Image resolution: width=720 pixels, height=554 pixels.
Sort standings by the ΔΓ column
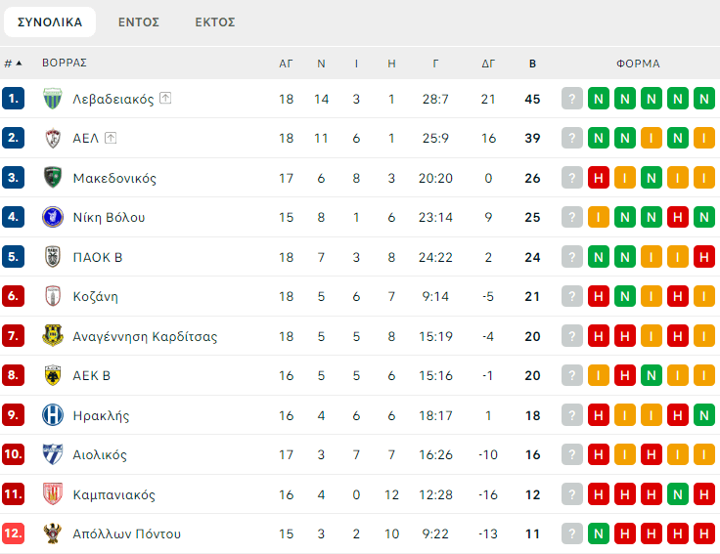coord(488,64)
